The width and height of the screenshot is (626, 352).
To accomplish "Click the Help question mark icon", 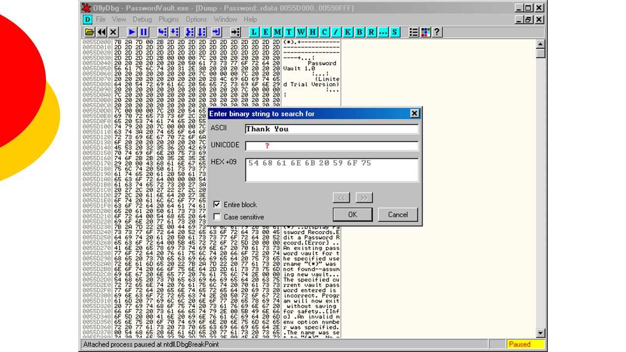I will [x=437, y=32].
